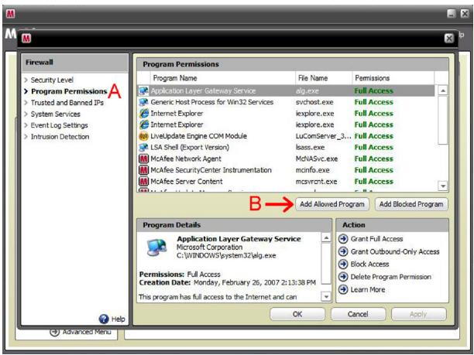Click the Advanced Menu arrow icon in the back window
Screen dimensions: 474x355
pyautogui.click(x=55, y=332)
